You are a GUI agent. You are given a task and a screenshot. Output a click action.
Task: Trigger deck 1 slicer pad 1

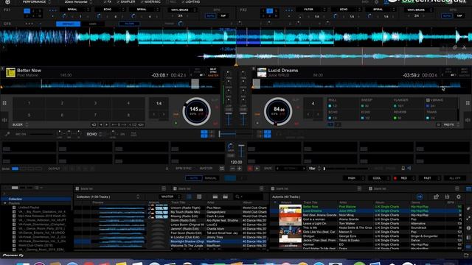tap(29, 103)
